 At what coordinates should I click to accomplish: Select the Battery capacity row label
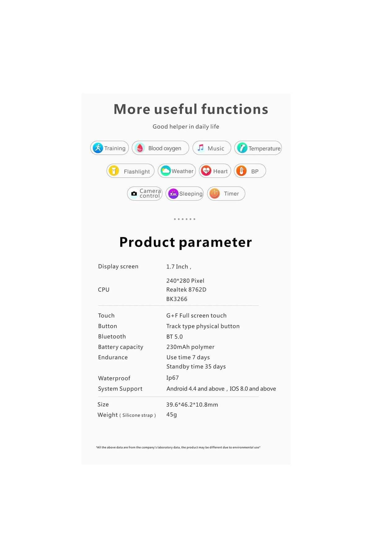(x=121, y=347)
